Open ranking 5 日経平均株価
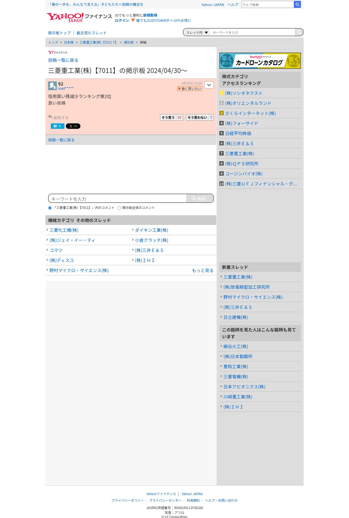Screen dimensions: 349x518 coord(238,133)
